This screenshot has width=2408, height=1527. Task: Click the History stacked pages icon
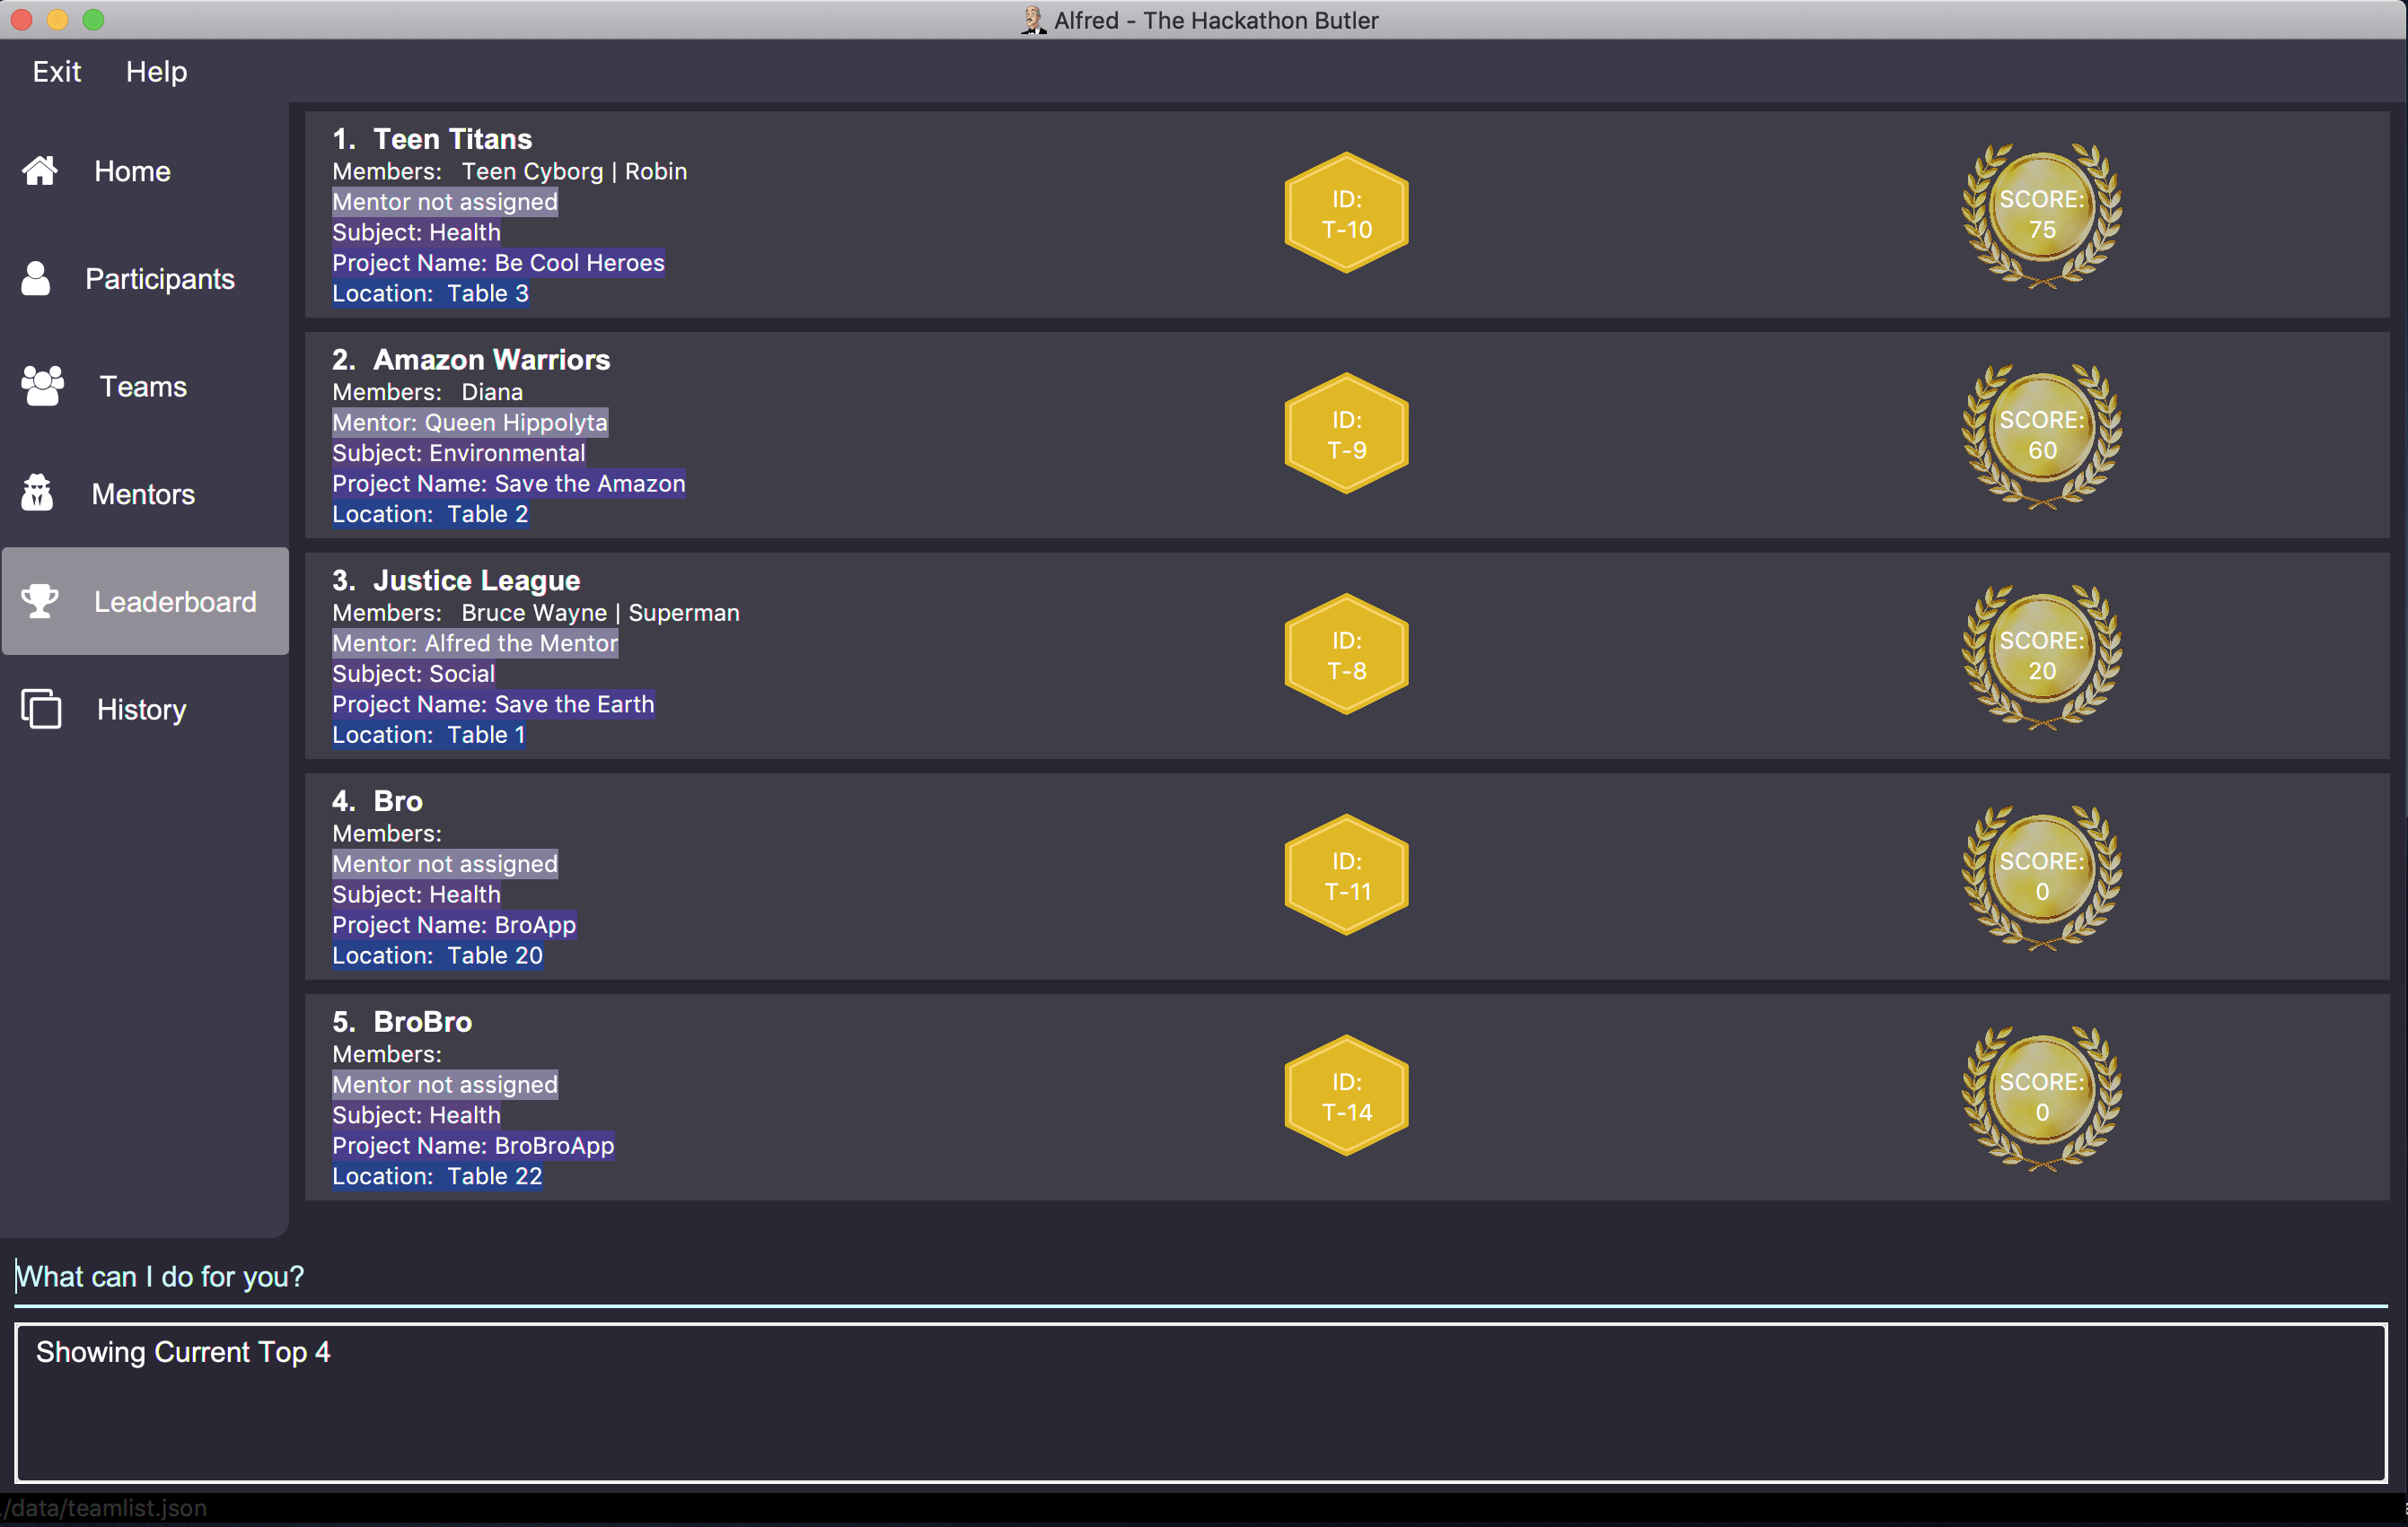point(41,709)
